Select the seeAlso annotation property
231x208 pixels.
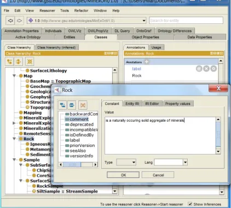click(x=76, y=151)
